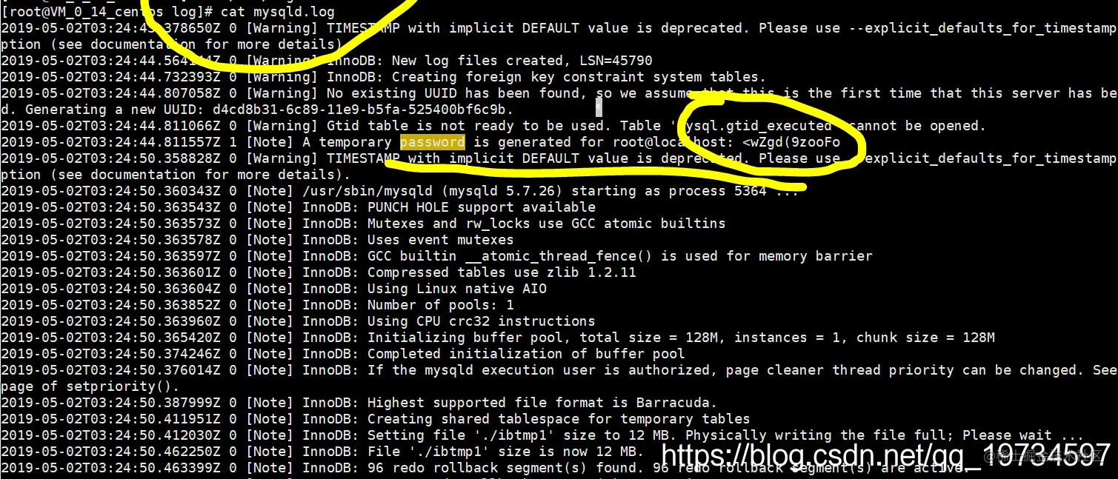Click the Using CPU crc32 instructions line
Screen dimensions: 1118x479
click(x=299, y=321)
